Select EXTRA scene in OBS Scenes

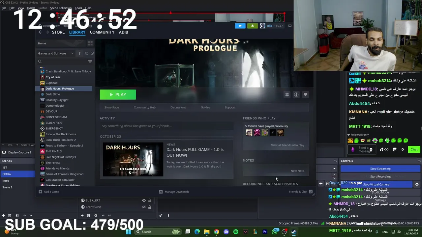coord(17,174)
